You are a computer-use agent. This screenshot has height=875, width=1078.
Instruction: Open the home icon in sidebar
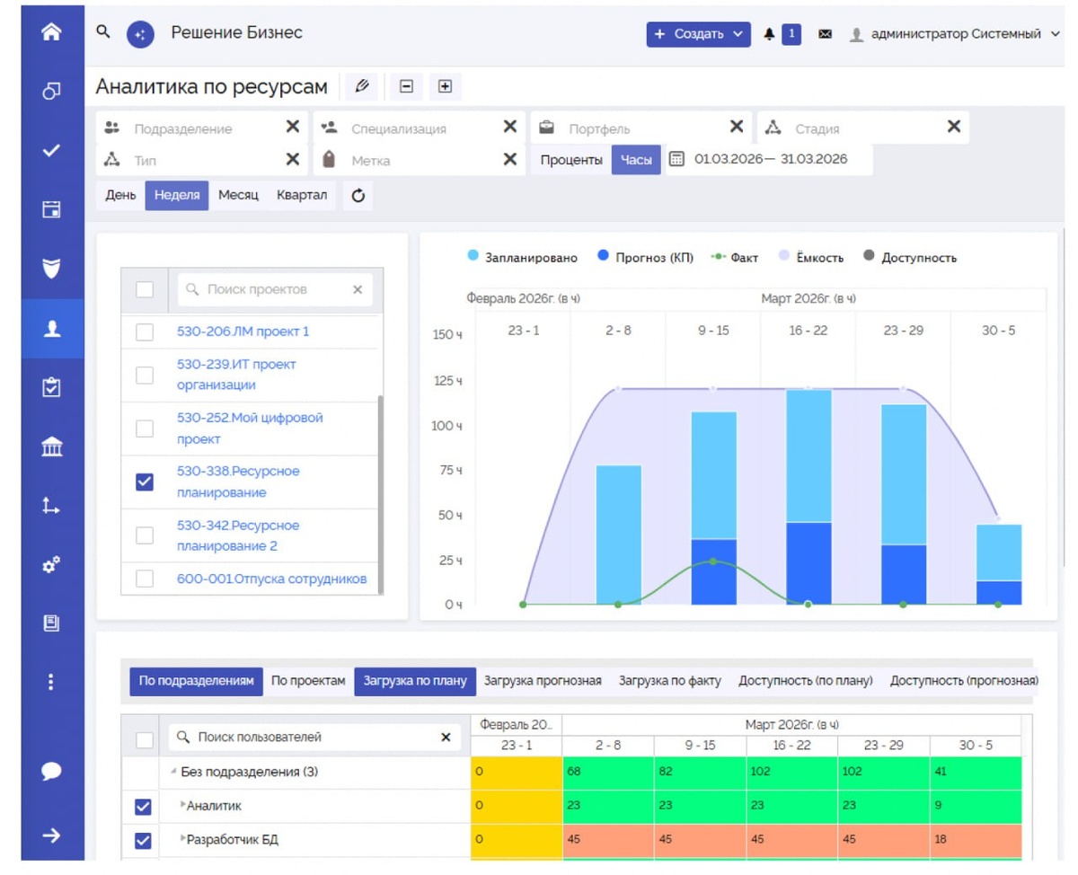point(51,32)
